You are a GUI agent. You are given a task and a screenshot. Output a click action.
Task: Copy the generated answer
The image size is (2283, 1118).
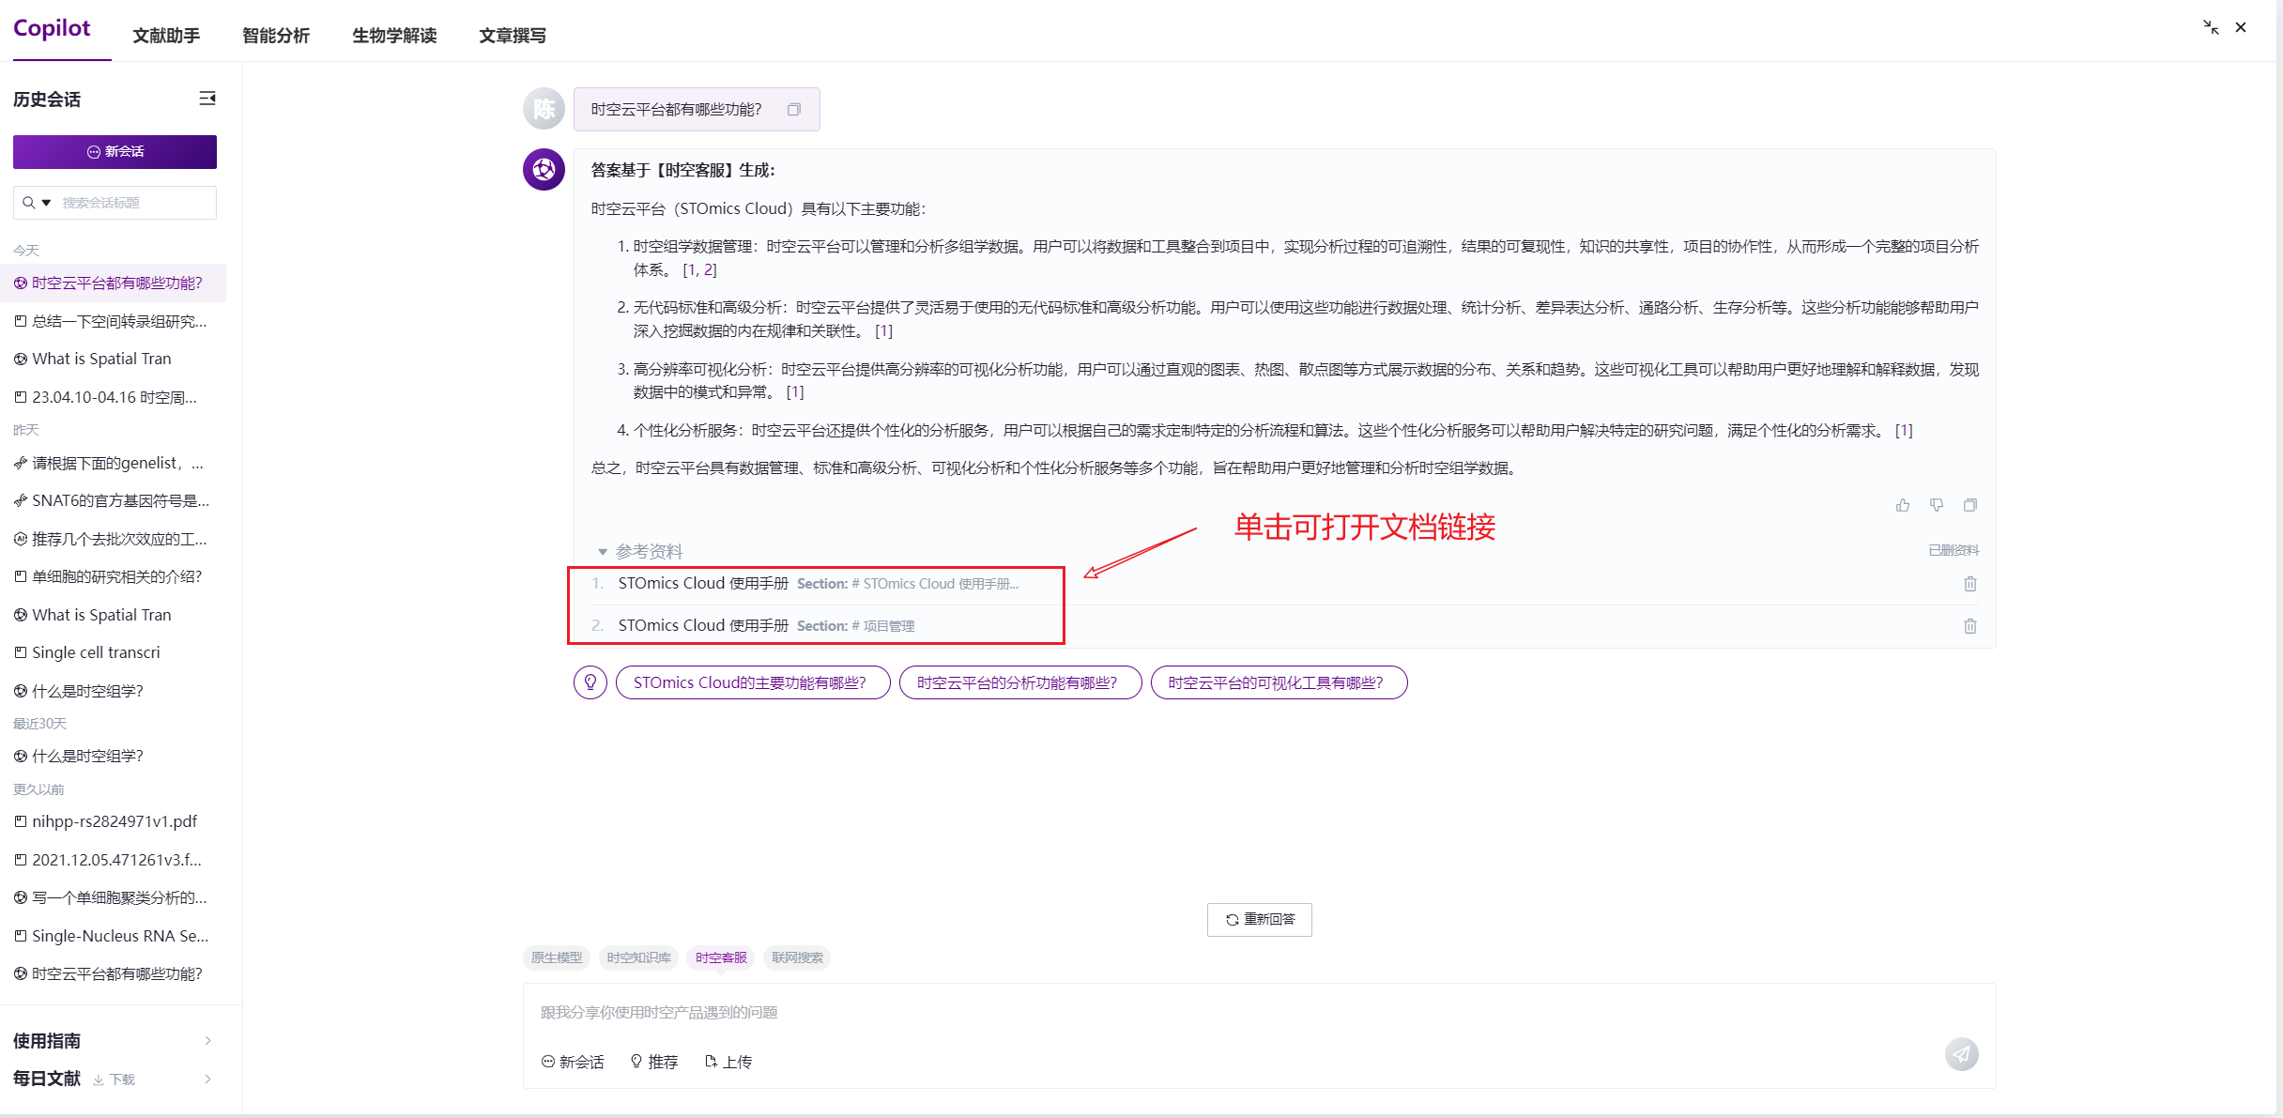pos(1969,505)
